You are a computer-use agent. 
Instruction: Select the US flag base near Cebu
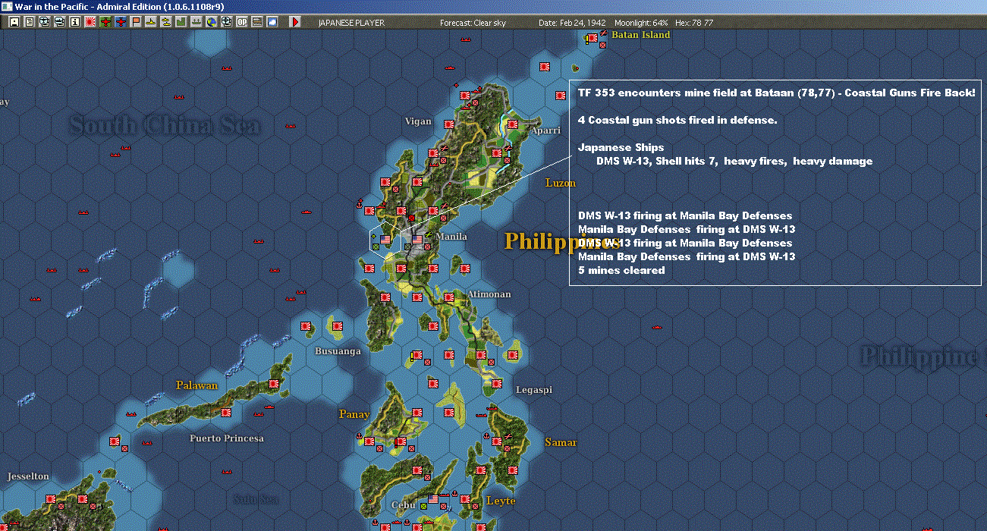434,498
